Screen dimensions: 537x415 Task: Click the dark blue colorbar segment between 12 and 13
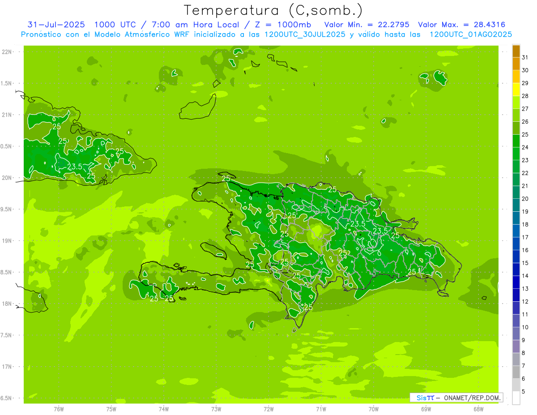[516, 295]
